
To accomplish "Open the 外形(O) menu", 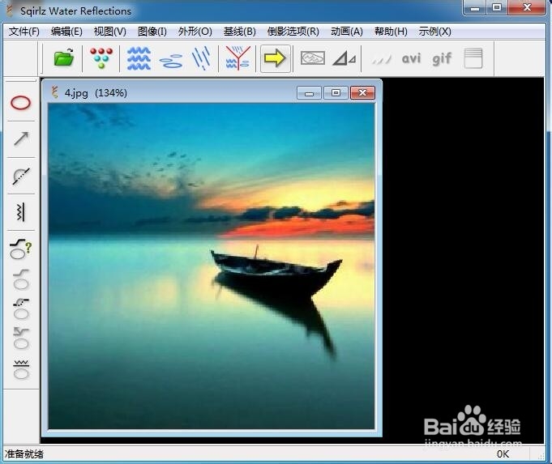I will click(x=195, y=32).
